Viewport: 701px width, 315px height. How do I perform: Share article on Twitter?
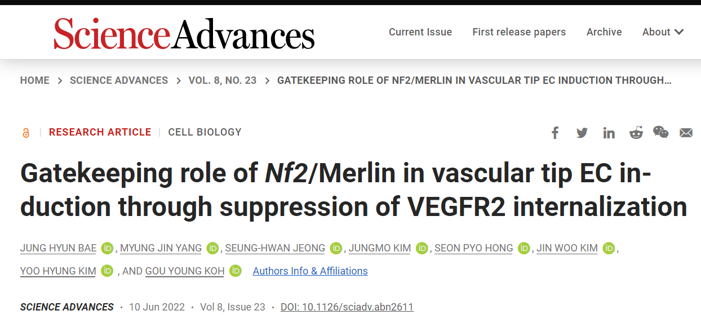[x=582, y=133]
